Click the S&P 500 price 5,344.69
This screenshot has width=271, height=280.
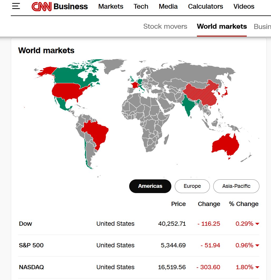173,245
